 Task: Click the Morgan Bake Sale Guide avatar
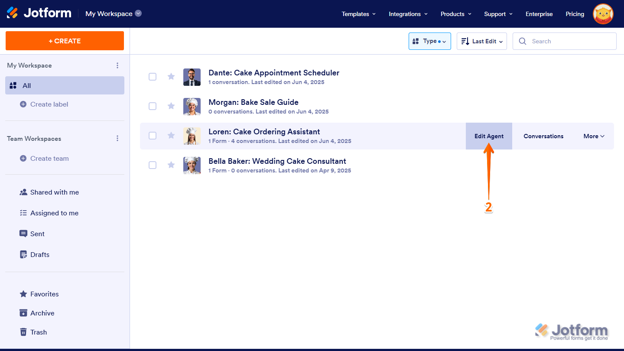click(192, 106)
